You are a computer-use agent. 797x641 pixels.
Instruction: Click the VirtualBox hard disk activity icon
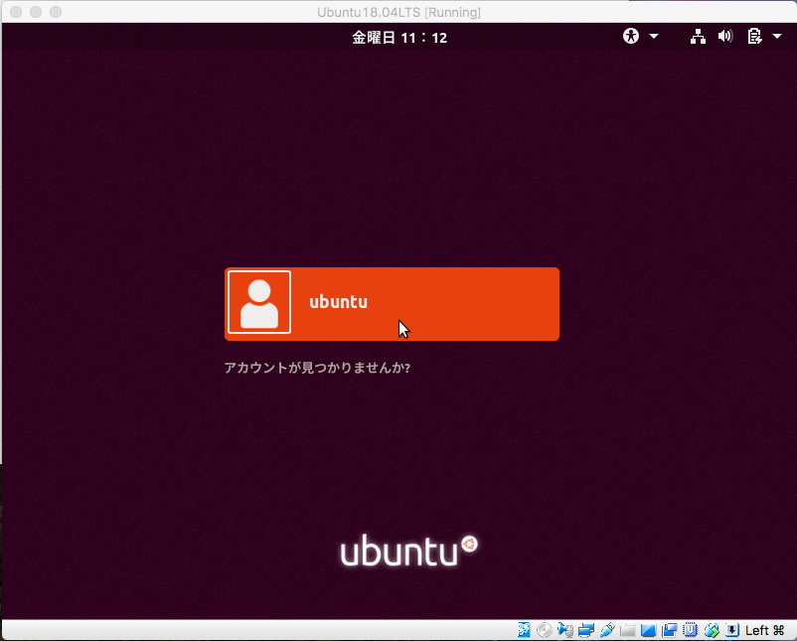click(524, 630)
